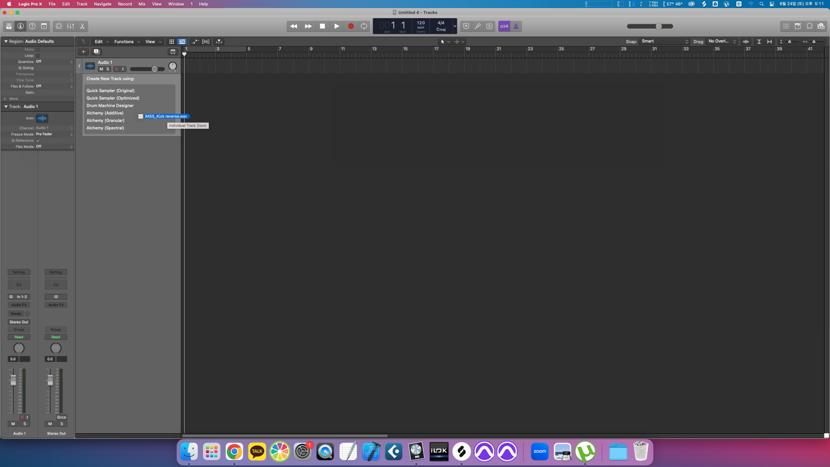Screen dimensions: 830x467
Task: Collapse the Region Audio Defaults section
Action: pos(6,42)
